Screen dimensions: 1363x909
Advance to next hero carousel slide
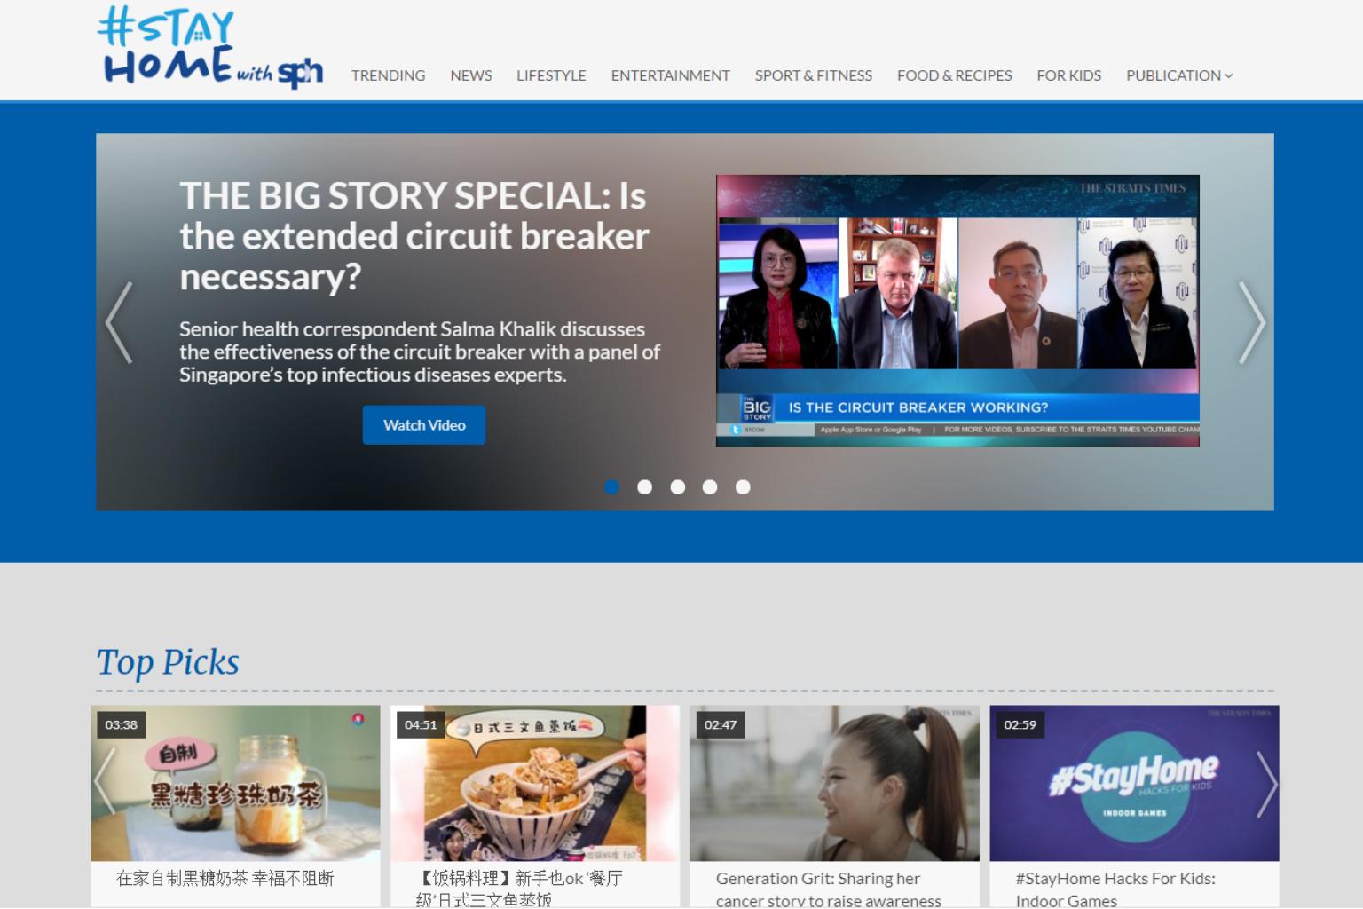1251,322
